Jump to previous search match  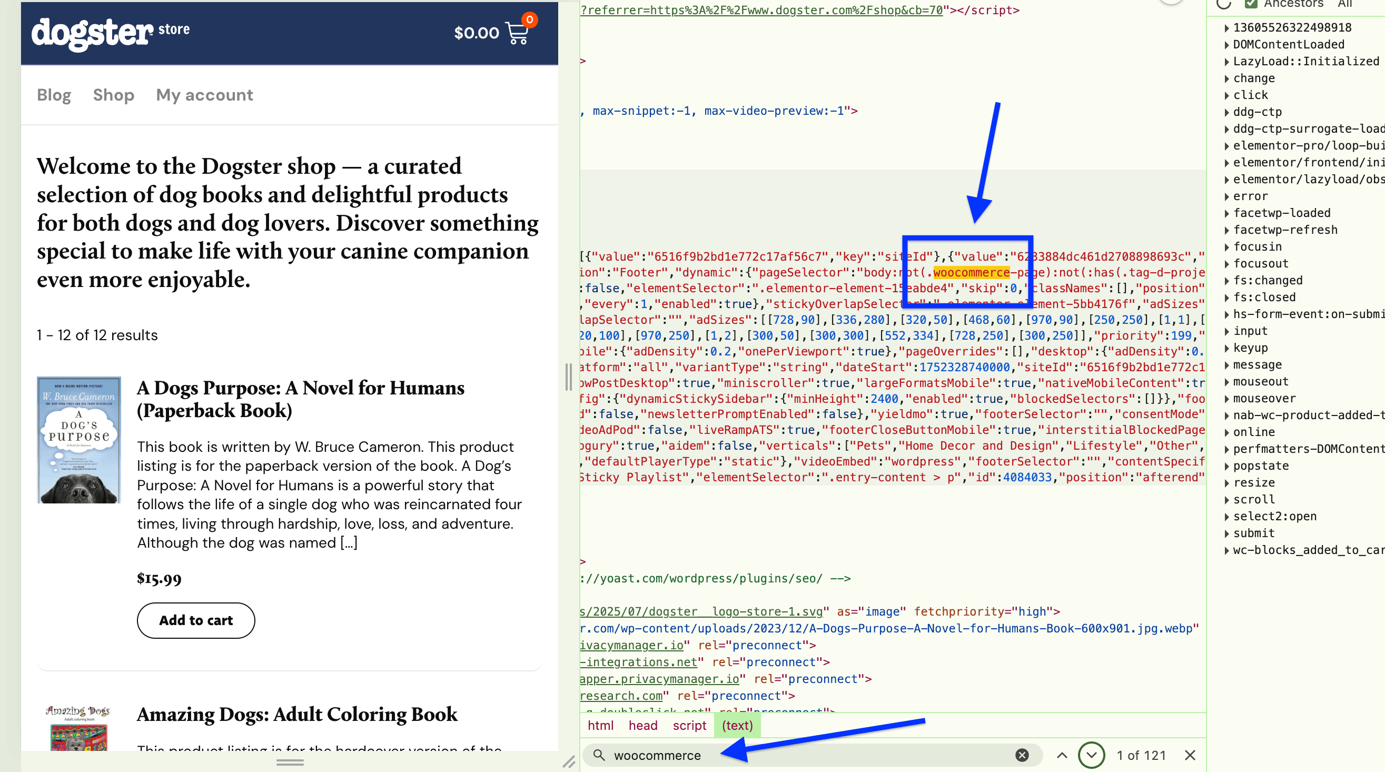[x=1062, y=755]
